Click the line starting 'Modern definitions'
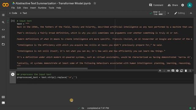Screen dimensions: 196x110 pyautogui.click(x=105, y=39)
